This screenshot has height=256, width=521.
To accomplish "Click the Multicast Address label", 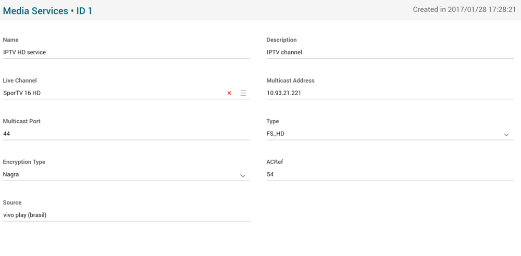I will point(290,81).
